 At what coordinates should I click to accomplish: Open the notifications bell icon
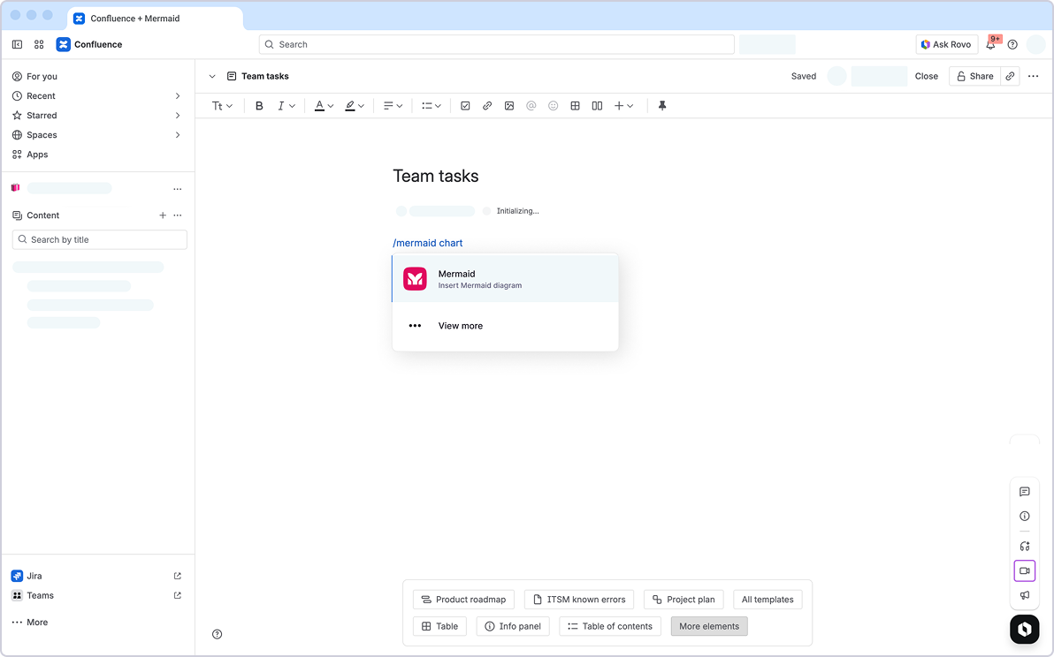point(990,45)
